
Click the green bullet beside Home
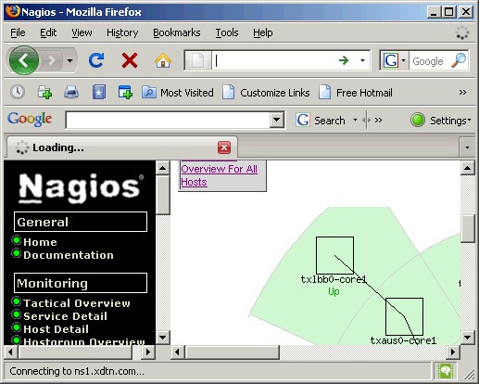[x=16, y=240]
